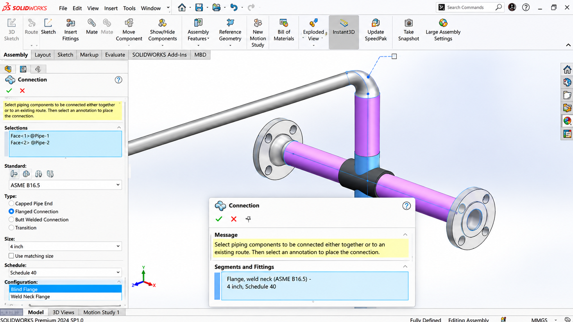
Task: Open the Tools menu
Action: (129, 8)
